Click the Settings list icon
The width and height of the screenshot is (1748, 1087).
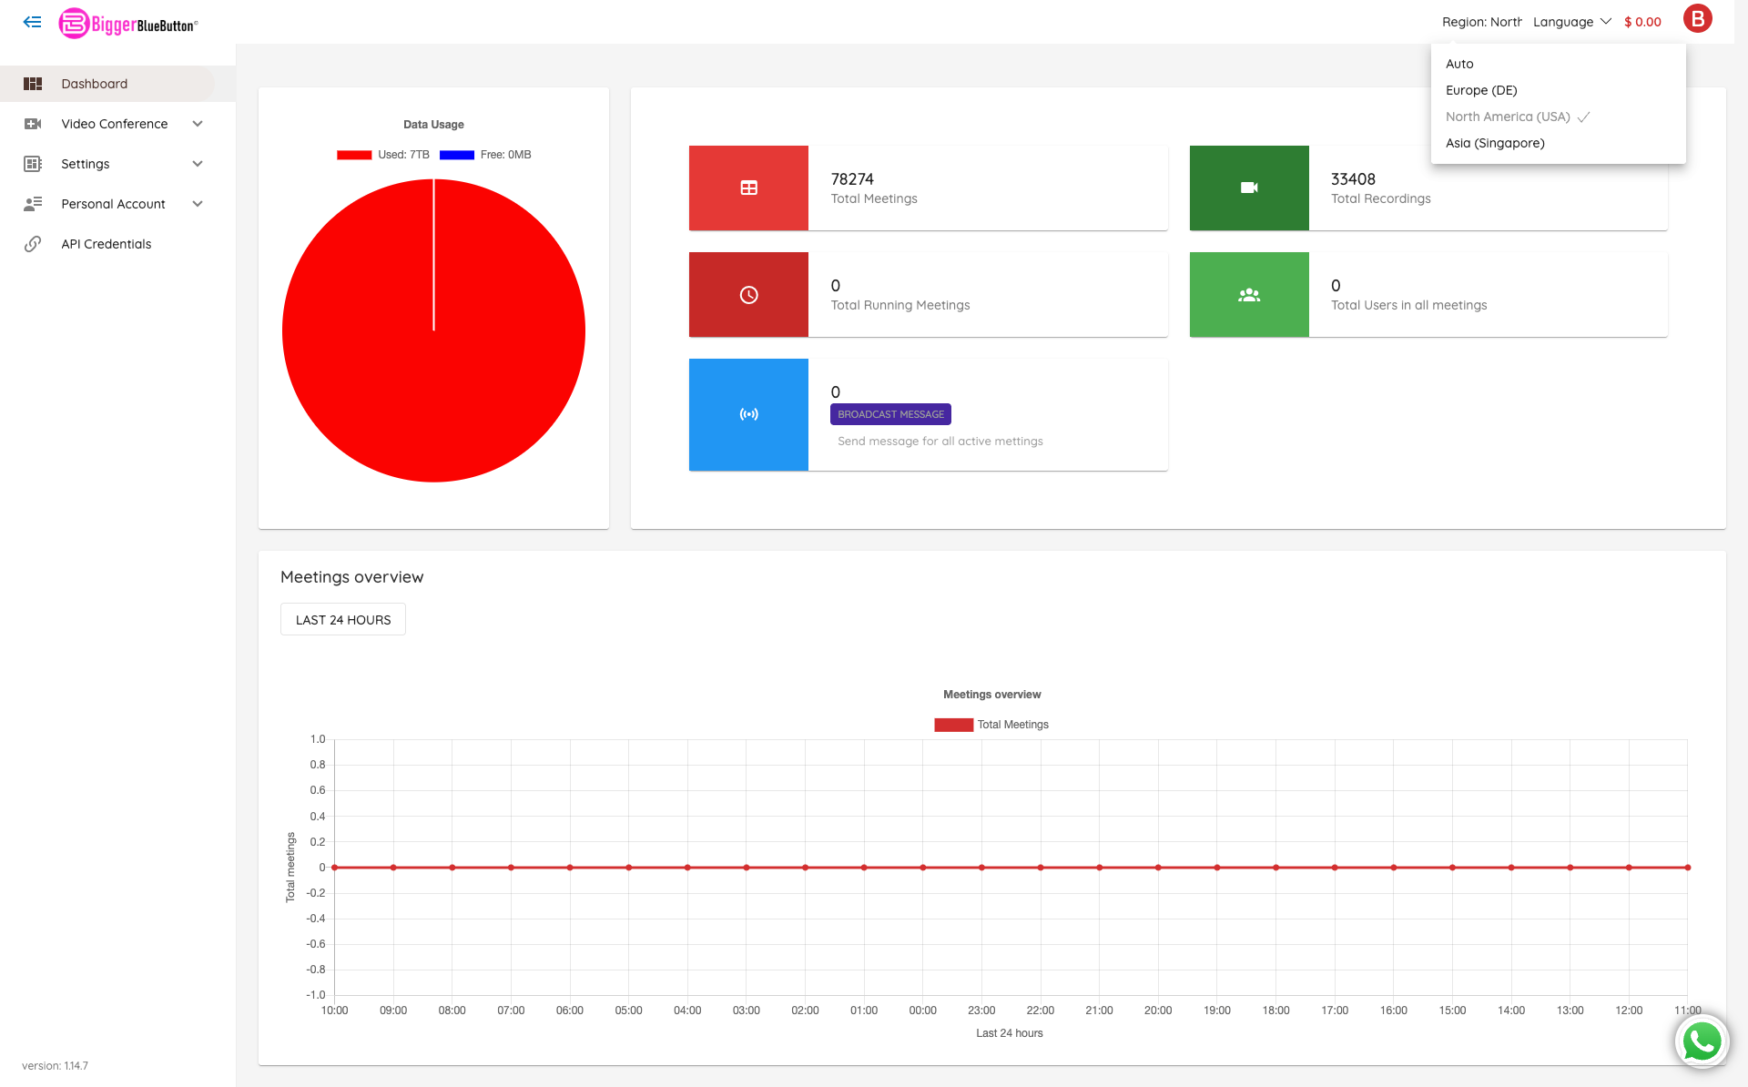pyautogui.click(x=33, y=164)
